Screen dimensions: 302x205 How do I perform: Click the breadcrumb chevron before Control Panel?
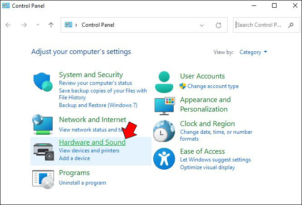[x=76, y=25]
